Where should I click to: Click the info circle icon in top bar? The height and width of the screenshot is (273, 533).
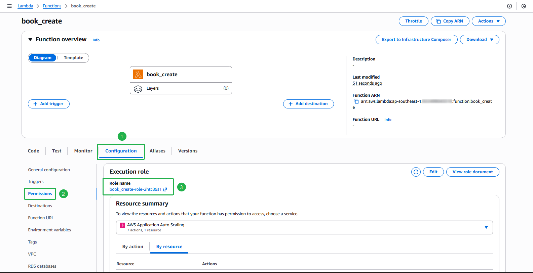point(509,6)
